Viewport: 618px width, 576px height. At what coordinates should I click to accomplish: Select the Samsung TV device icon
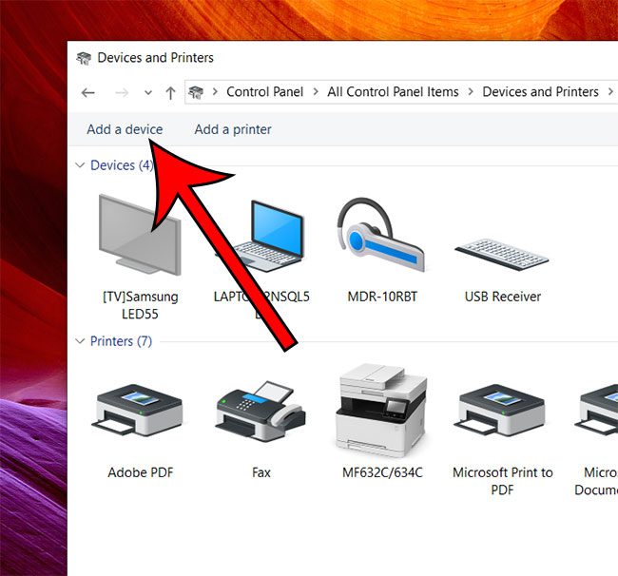[140, 235]
